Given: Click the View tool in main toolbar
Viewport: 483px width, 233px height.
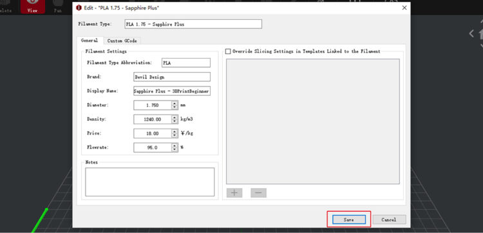Looking at the screenshot, I should coord(33,6).
